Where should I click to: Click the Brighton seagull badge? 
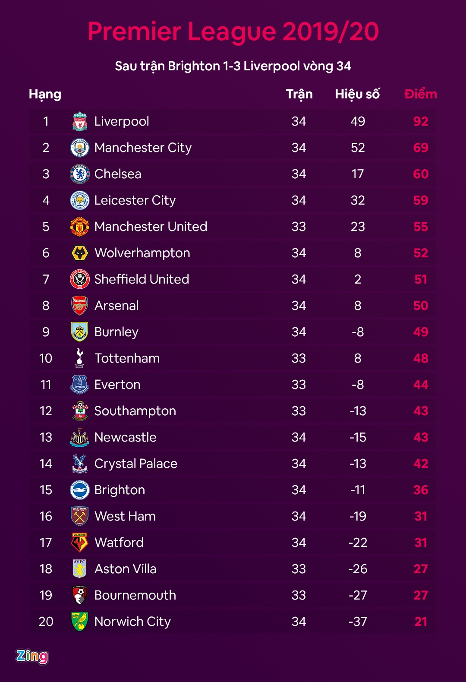[x=80, y=490]
